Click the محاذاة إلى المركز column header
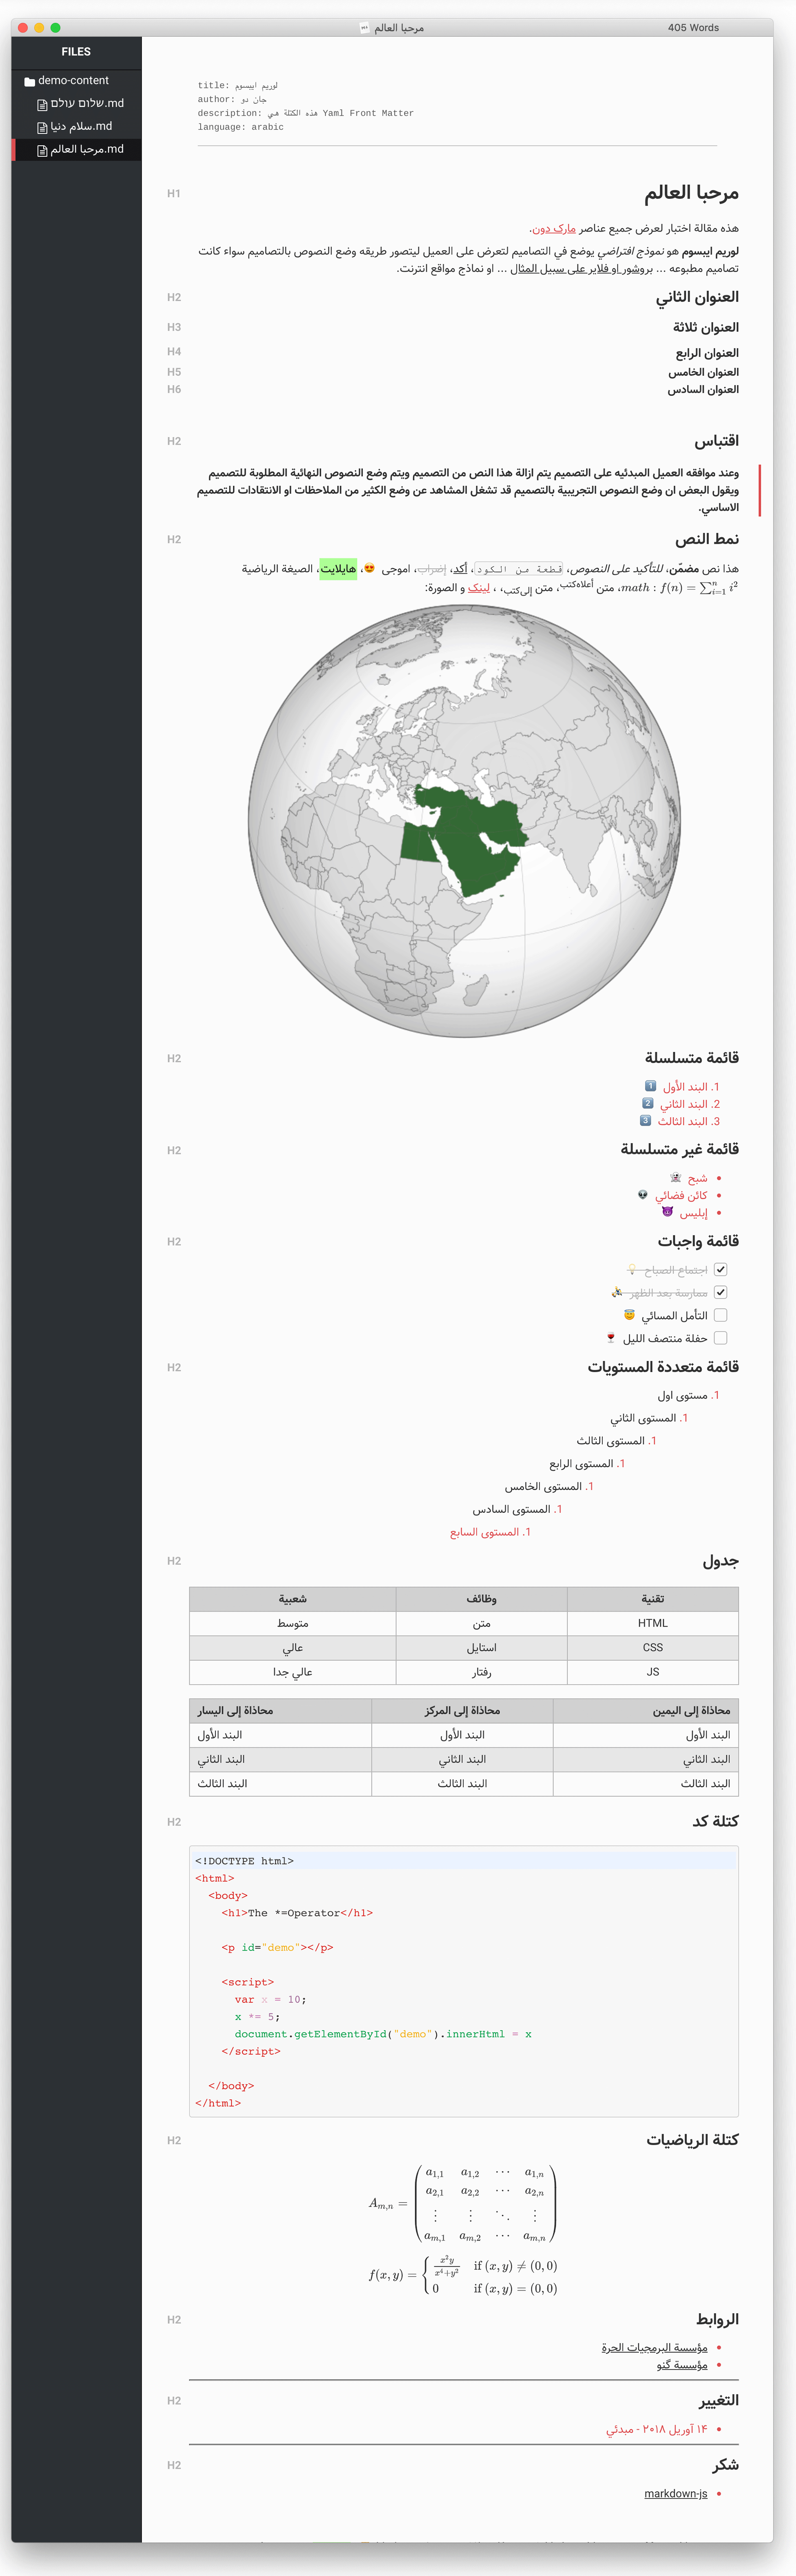This screenshot has width=796, height=2576. (x=462, y=1711)
